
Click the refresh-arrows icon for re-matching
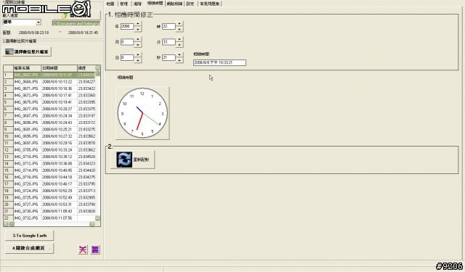pos(124,160)
